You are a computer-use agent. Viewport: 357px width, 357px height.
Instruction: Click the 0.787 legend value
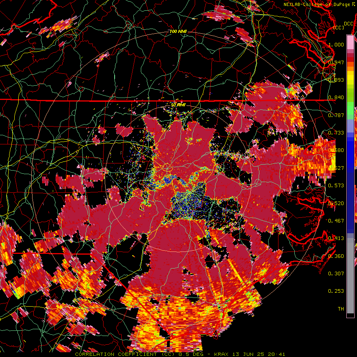(x=336, y=115)
